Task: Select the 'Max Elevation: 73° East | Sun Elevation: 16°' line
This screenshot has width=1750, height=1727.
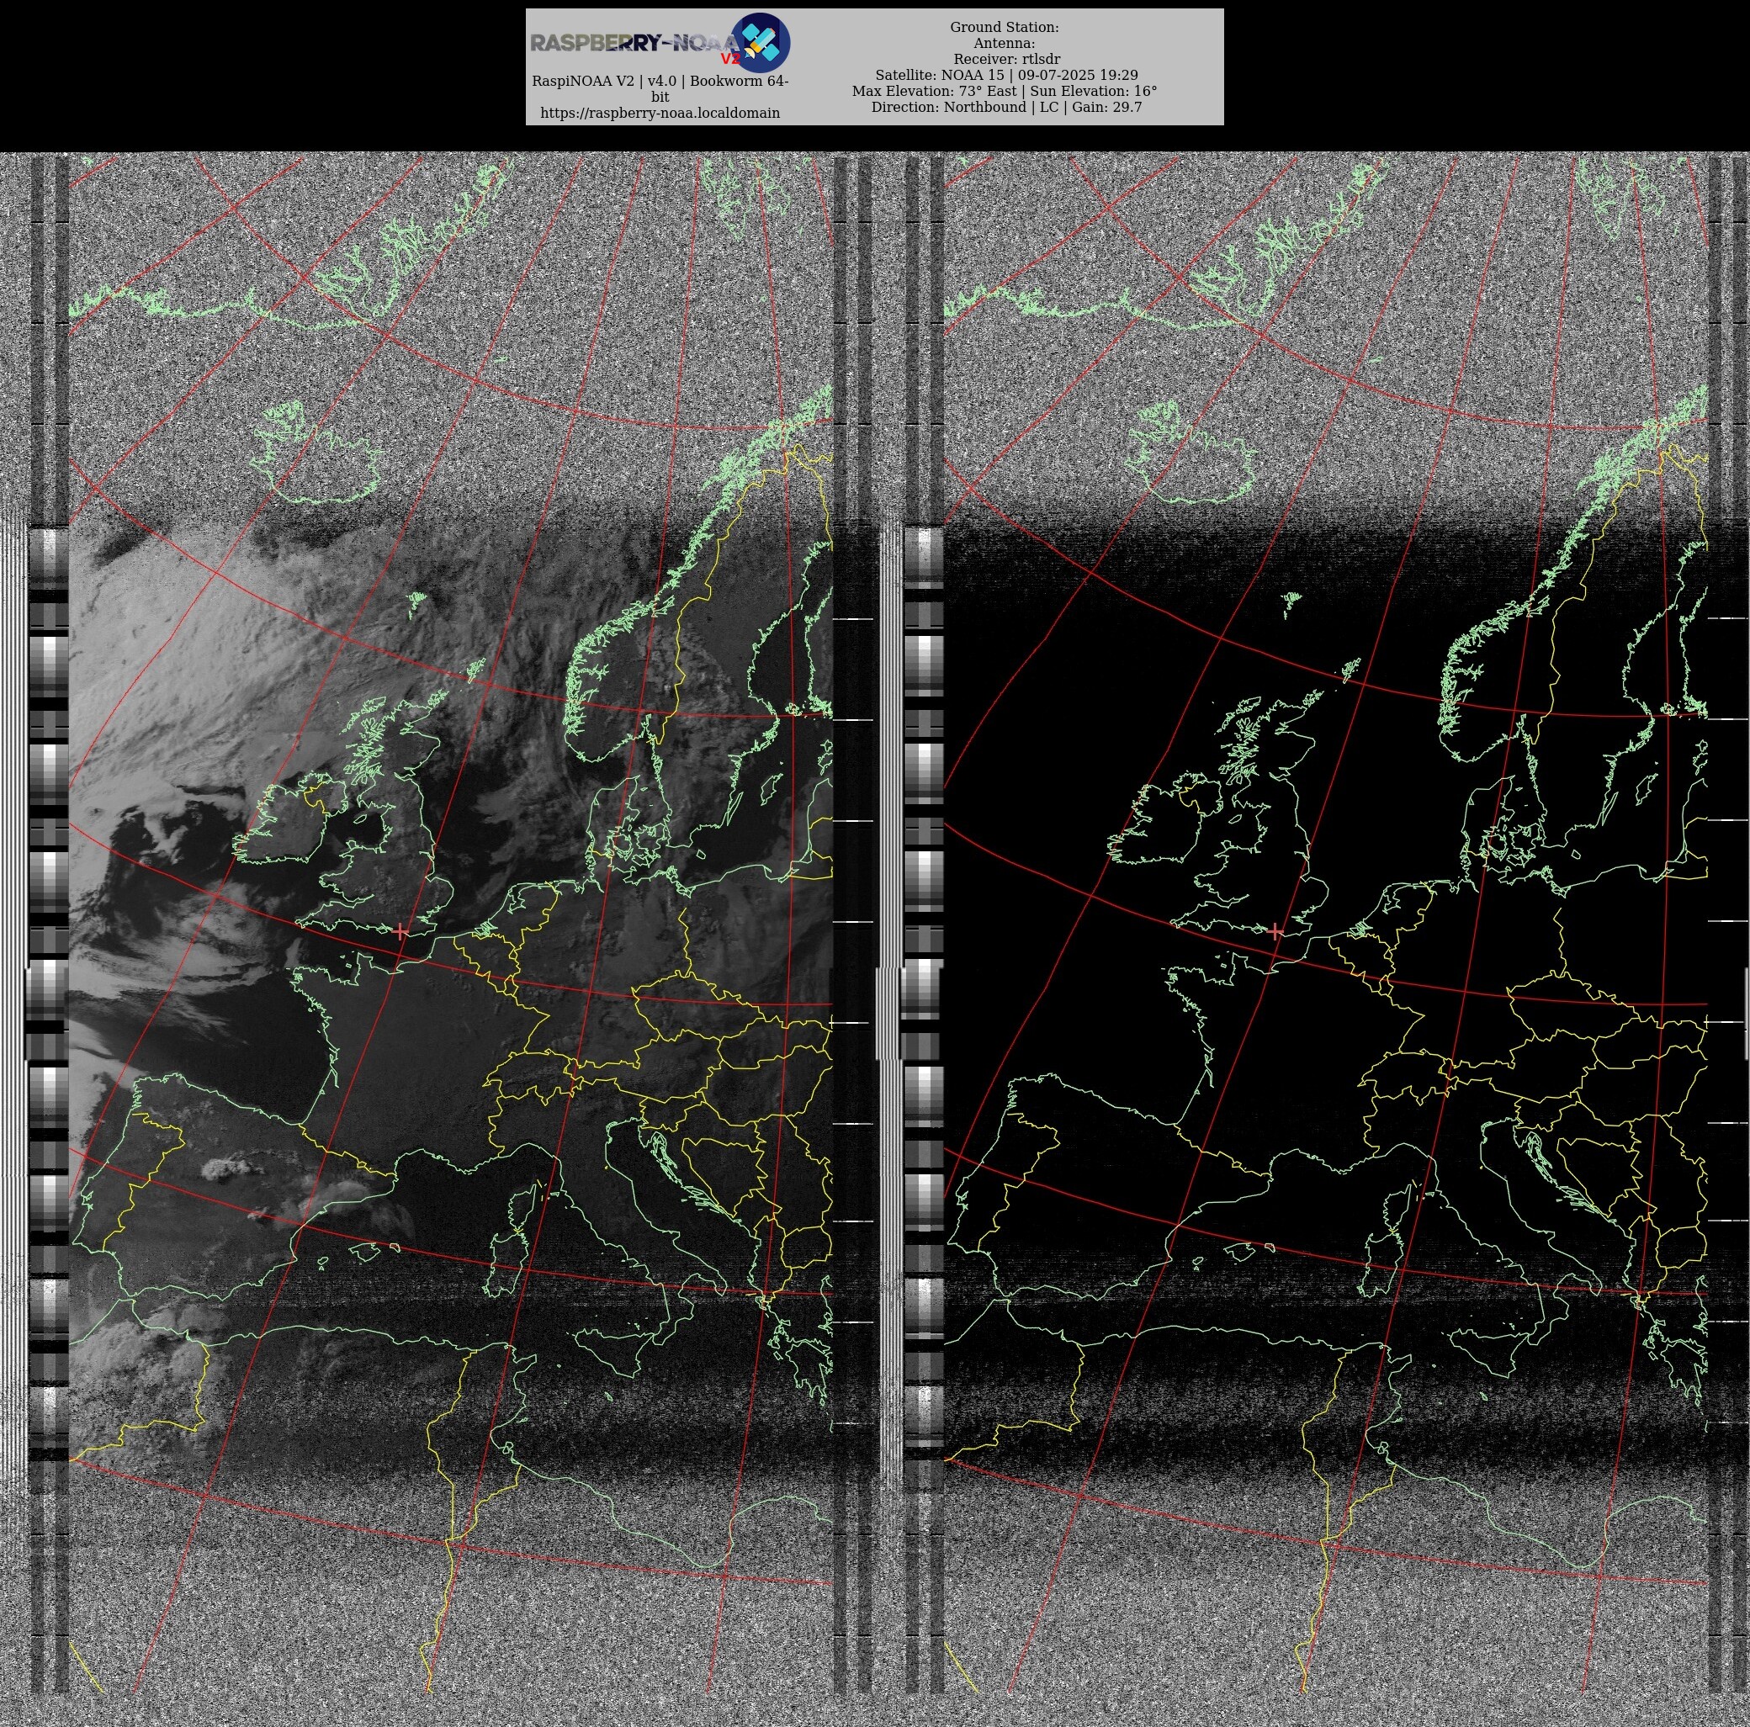Action: tap(1005, 91)
